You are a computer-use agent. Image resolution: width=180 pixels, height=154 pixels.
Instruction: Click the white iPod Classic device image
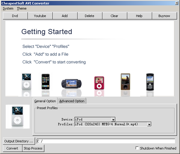click(x=26, y=81)
